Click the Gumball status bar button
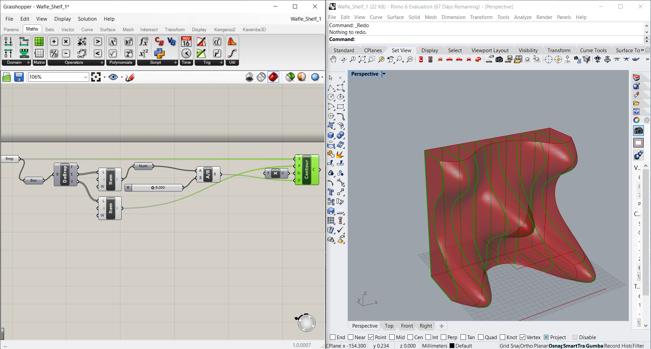The width and height of the screenshot is (651, 349). pyautogui.click(x=594, y=346)
